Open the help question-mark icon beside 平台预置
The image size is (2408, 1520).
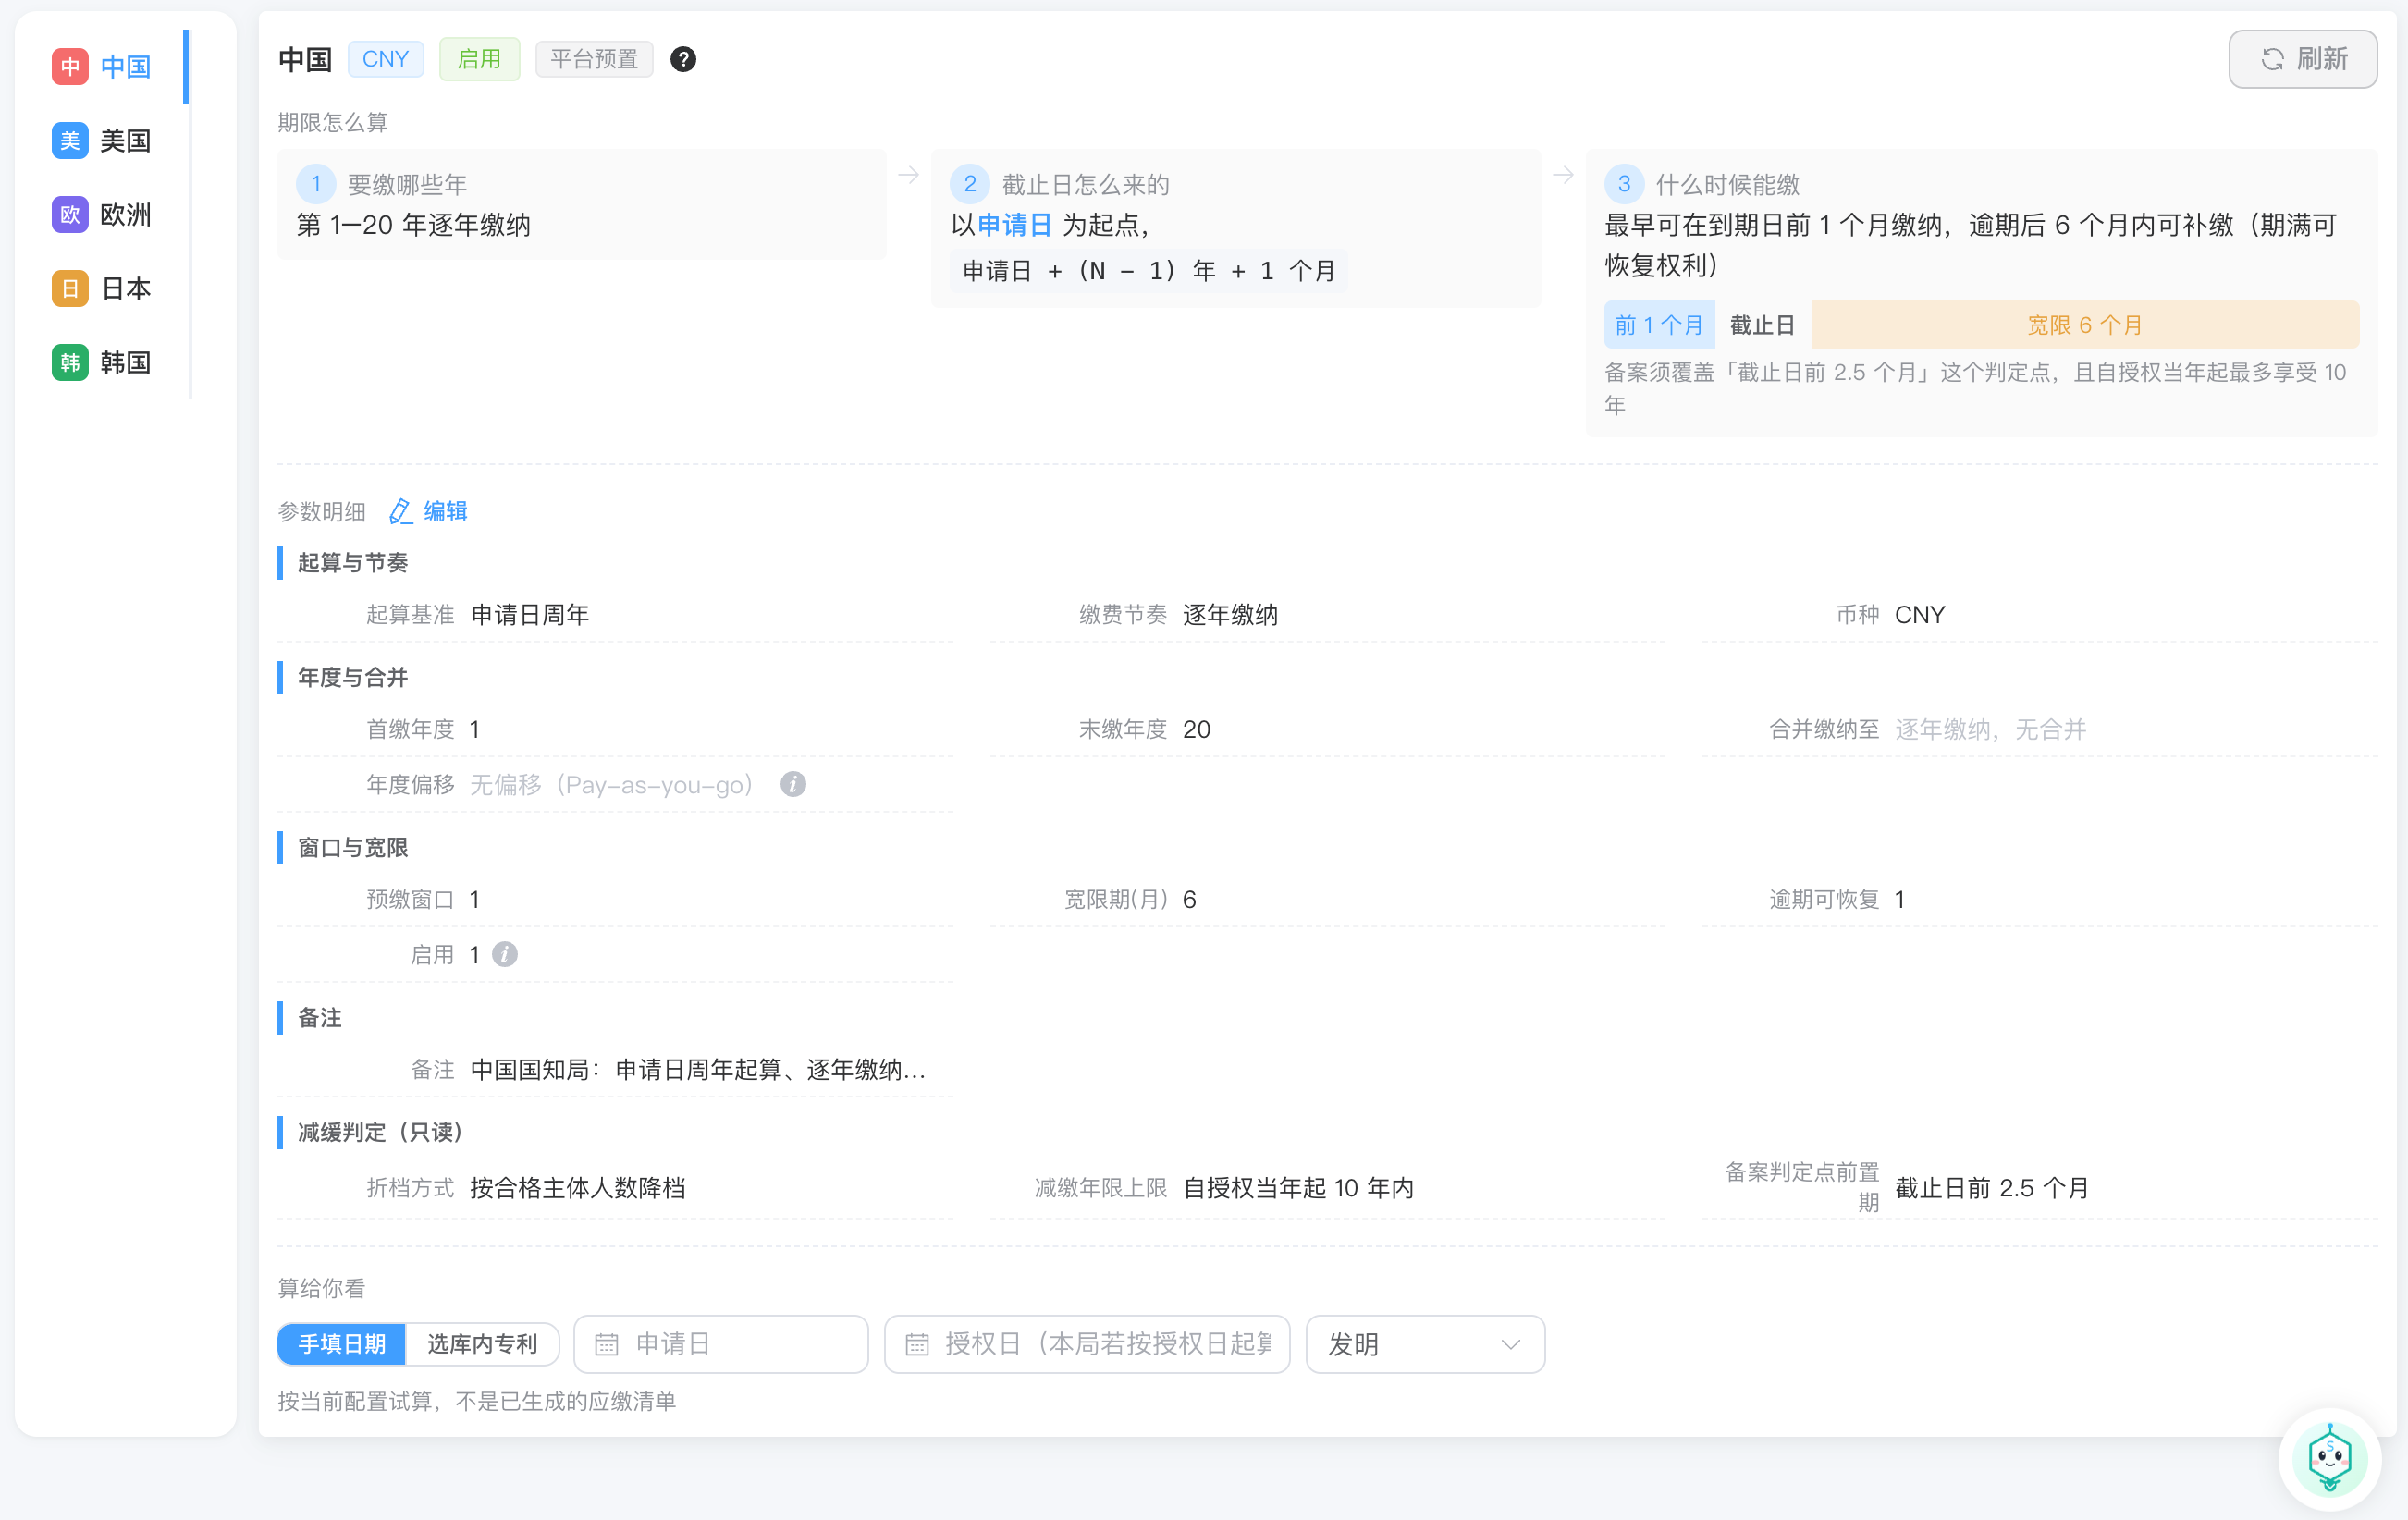pyautogui.click(x=683, y=60)
